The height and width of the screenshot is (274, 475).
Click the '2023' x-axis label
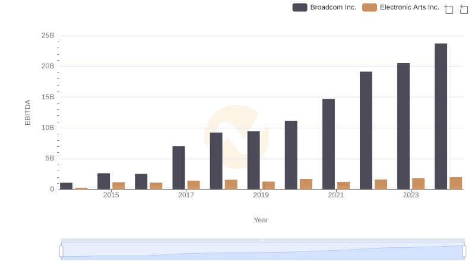[411, 195]
